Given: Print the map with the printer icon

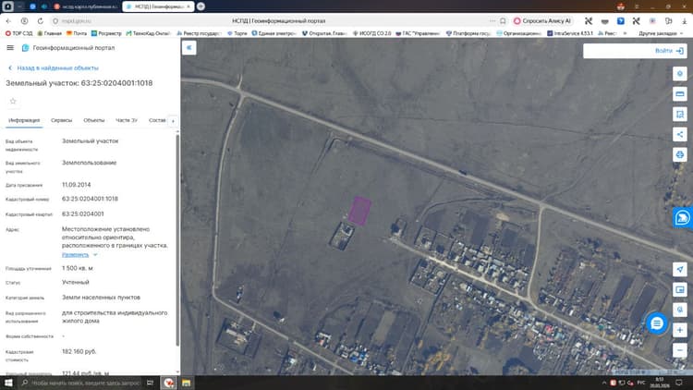Looking at the screenshot, I should (x=680, y=154).
